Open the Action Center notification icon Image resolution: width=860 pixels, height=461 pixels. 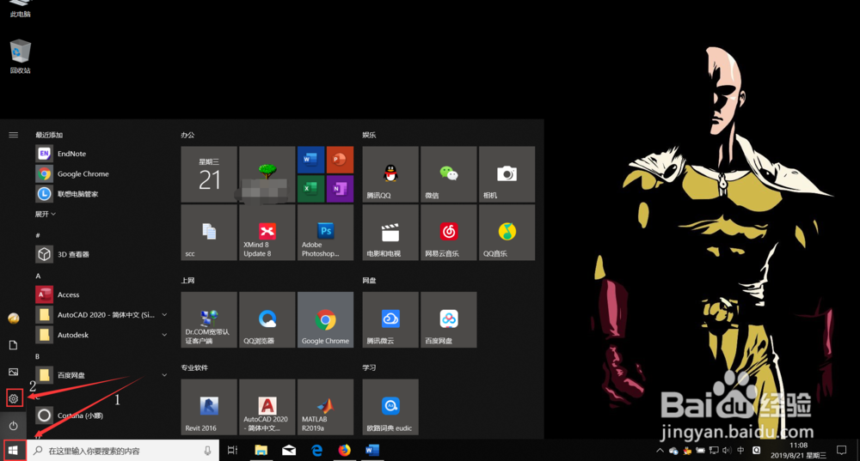pyautogui.click(x=841, y=451)
